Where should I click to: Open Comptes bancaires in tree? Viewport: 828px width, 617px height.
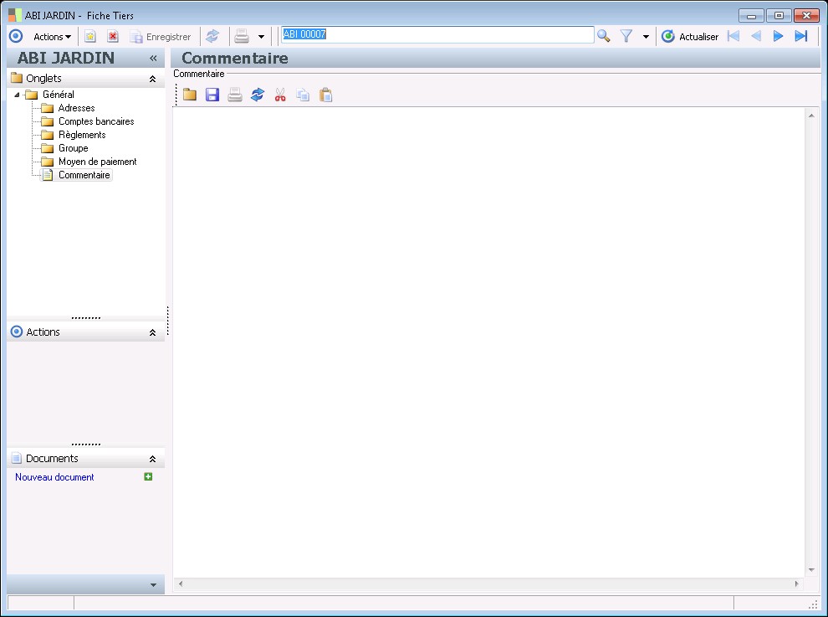tap(96, 121)
